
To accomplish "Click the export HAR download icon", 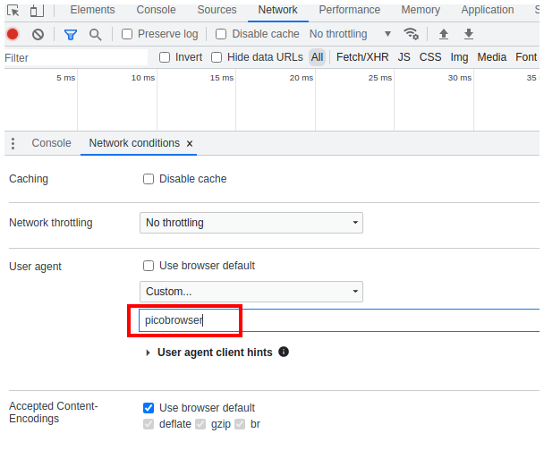I will click(469, 34).
